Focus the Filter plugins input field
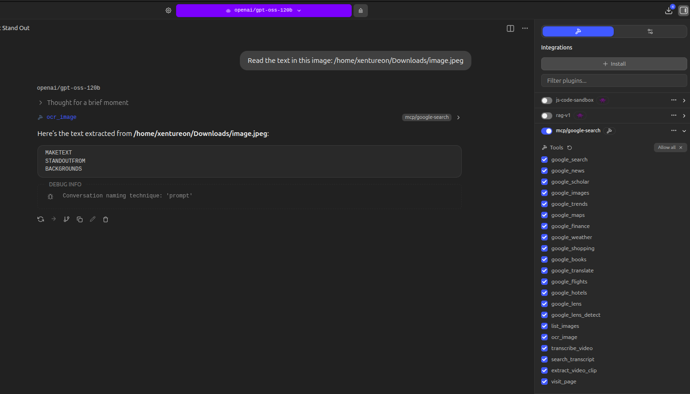The image size is (690, 394). [x=614, y=80]
